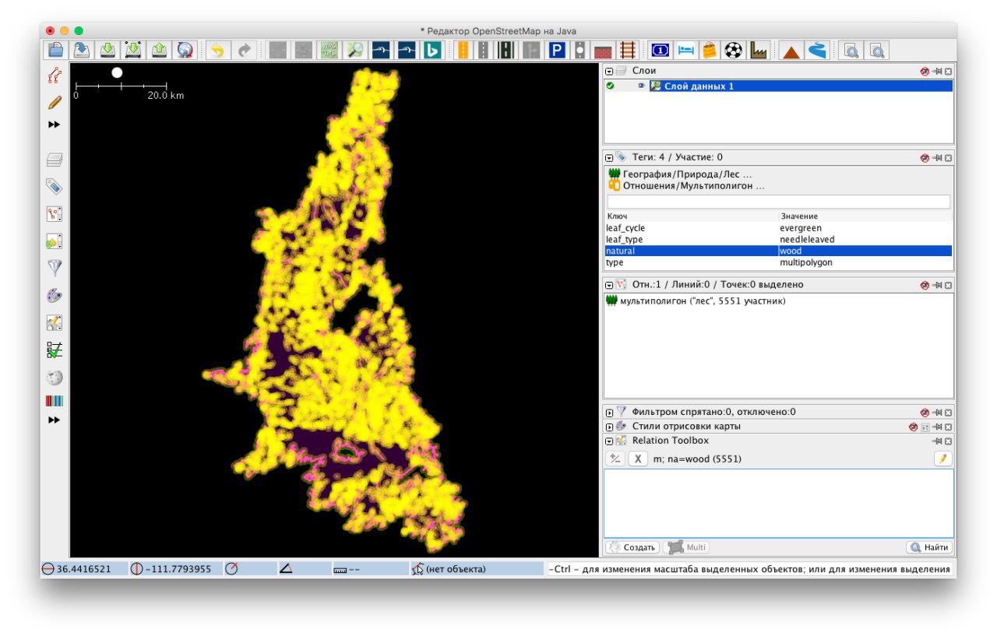Click the brown peak preset icon
This screenshot has width=997, height=636.
pos(791,51)
